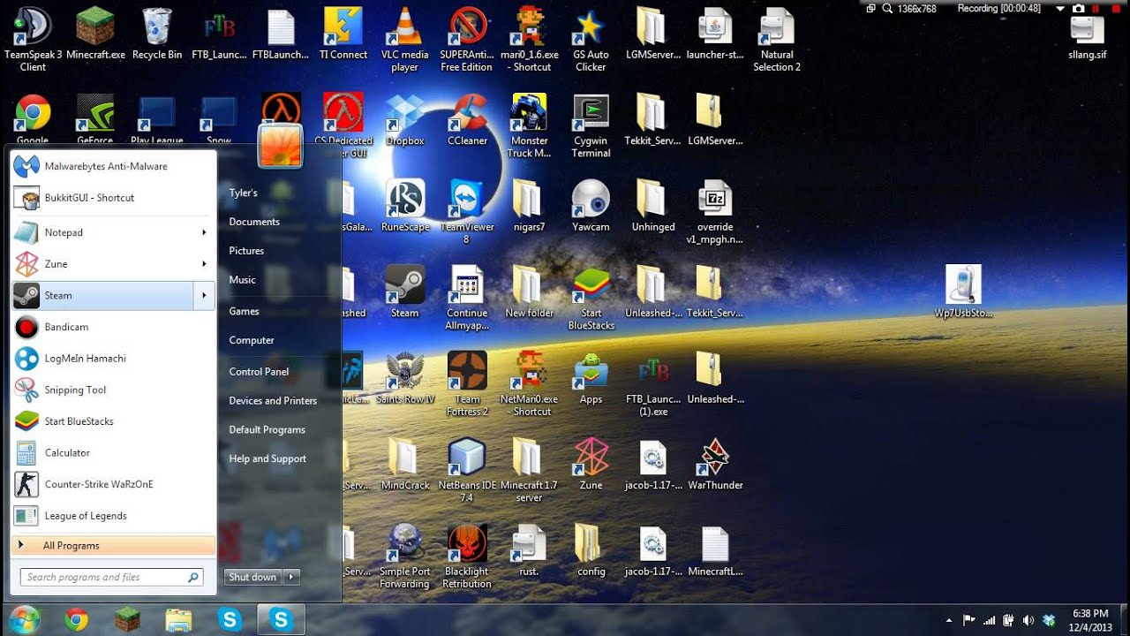Open Monster Truck M... desktop icon
Image resolution: width=1130 pixels, height=636 pixels.
pyautogui.click(x=529, y=125)
